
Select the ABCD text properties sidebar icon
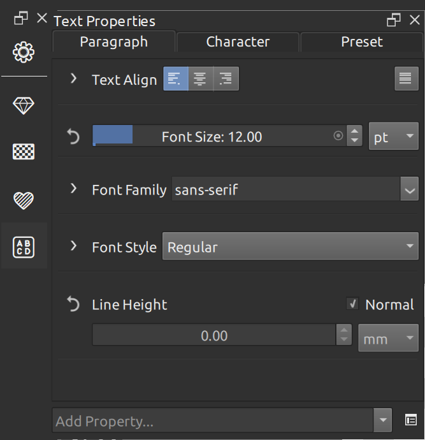(24, 246)
